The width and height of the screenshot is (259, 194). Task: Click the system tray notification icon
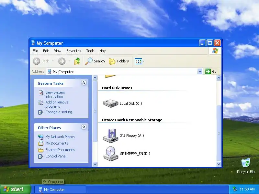coord(235,189)
